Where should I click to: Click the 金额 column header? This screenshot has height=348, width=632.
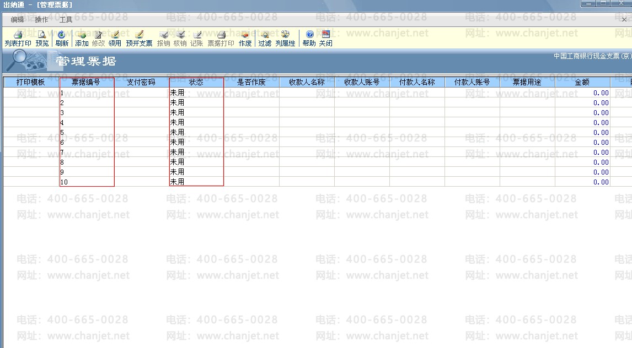(582, 82)
